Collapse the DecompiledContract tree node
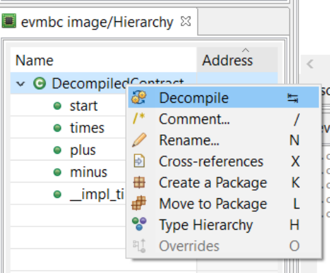This screenshot has height=273, width=330. pos(21,84)
